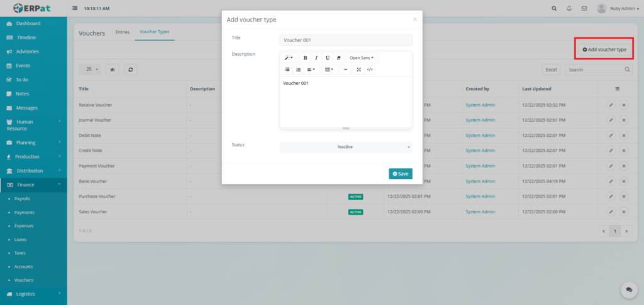Screen dimensions: 644x305
Task: Toggle the sidebar hamburger menu icon
Action: tap(75, 8)
